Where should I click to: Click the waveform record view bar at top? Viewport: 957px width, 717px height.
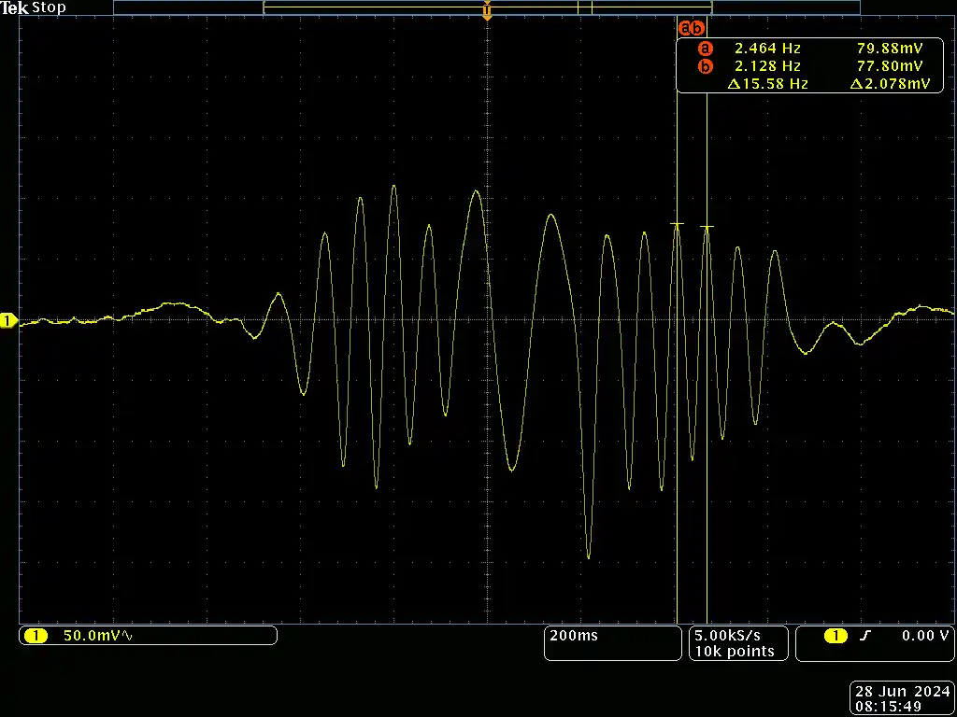tap(487, 7)
